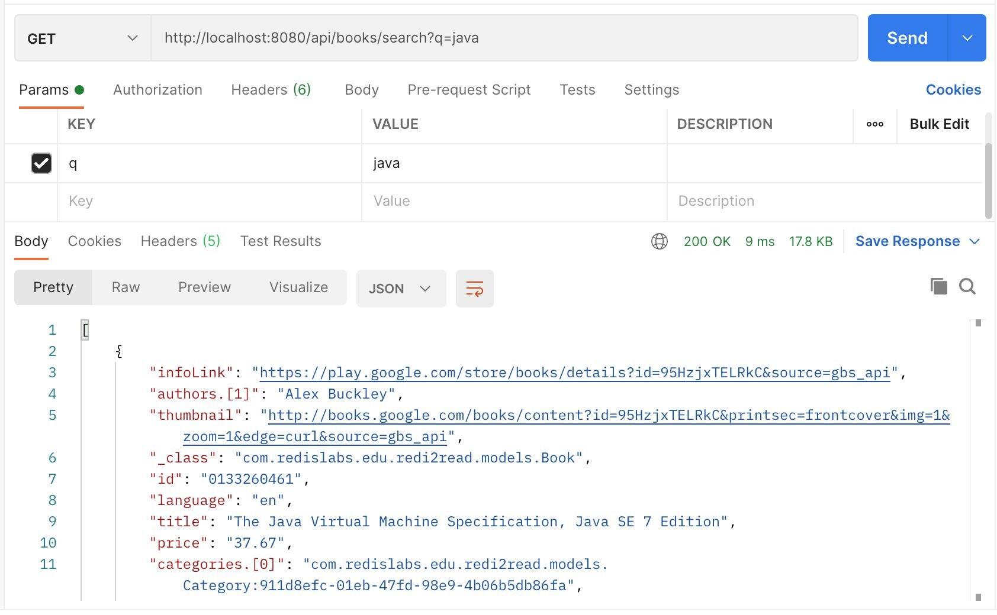
Task: Click the "Alex Buckley" author value
Action: click(336, 394)
